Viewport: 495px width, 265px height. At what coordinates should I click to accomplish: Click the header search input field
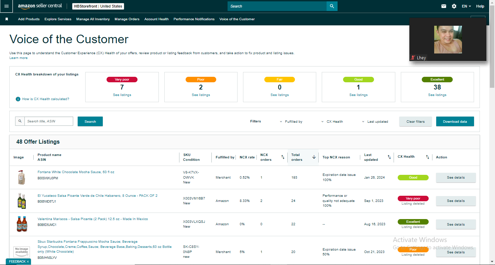[277, 6]
